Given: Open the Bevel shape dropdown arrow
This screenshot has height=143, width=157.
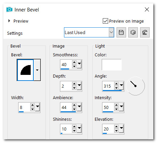Looking at the screenshot, I should [37, 70].
